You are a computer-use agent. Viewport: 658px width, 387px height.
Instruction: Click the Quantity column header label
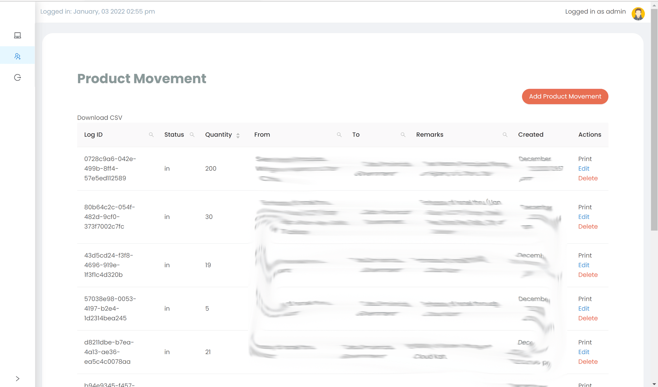[x=218, y=135]
